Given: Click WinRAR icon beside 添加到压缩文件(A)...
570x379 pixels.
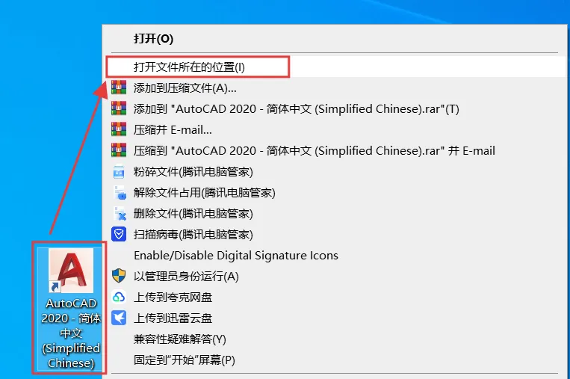Looking at the screenshot, I should point(119,87).
